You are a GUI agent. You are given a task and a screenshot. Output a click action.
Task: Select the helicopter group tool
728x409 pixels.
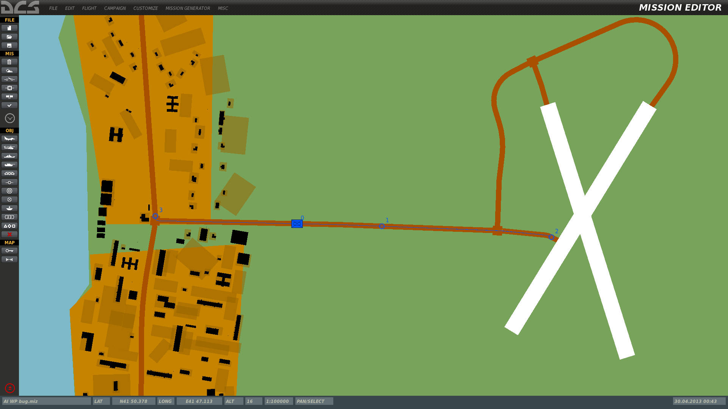coord(9,147)
